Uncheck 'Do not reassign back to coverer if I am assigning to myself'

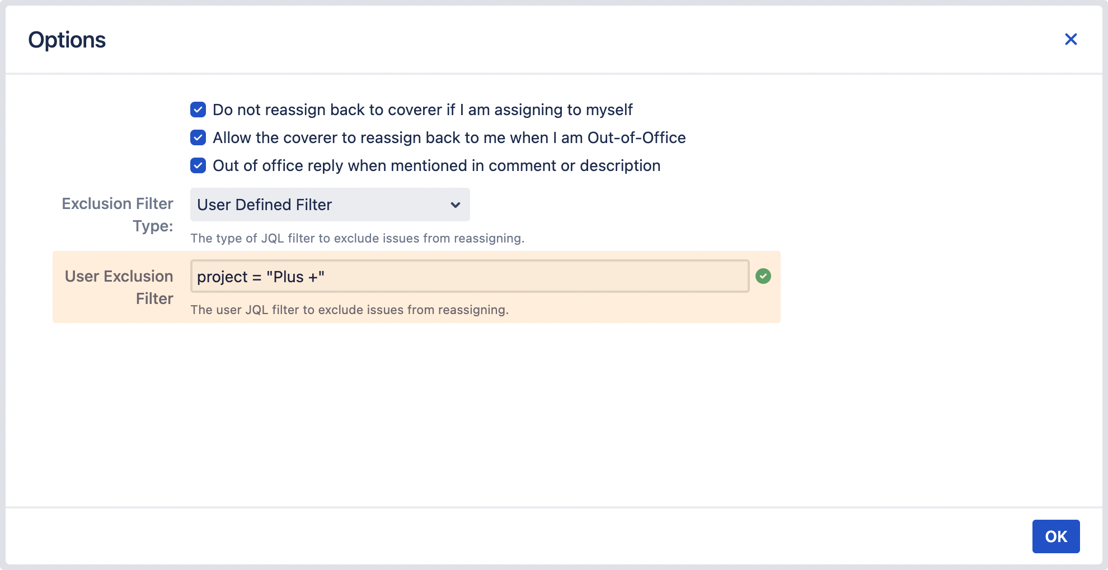[198, 110]
